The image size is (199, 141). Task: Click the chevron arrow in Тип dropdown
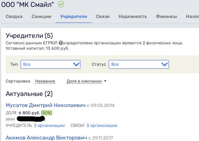tap(76, 64)
